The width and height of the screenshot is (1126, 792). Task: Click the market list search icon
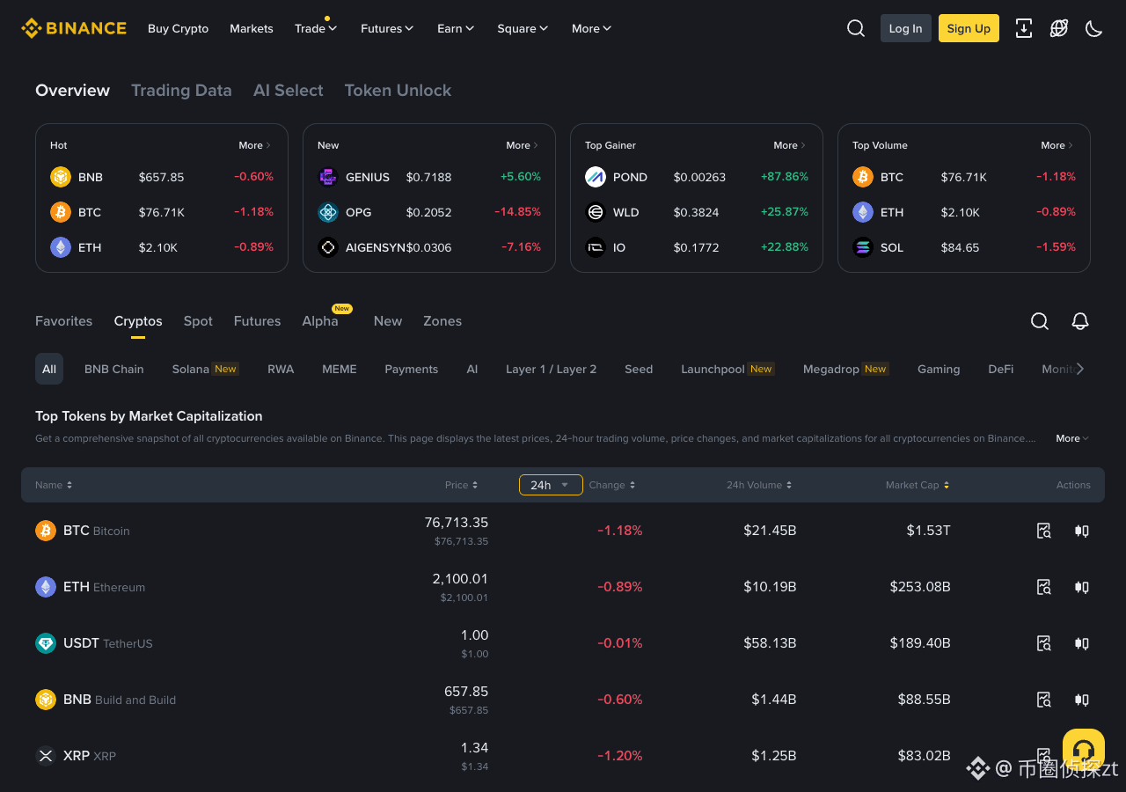1040,321
